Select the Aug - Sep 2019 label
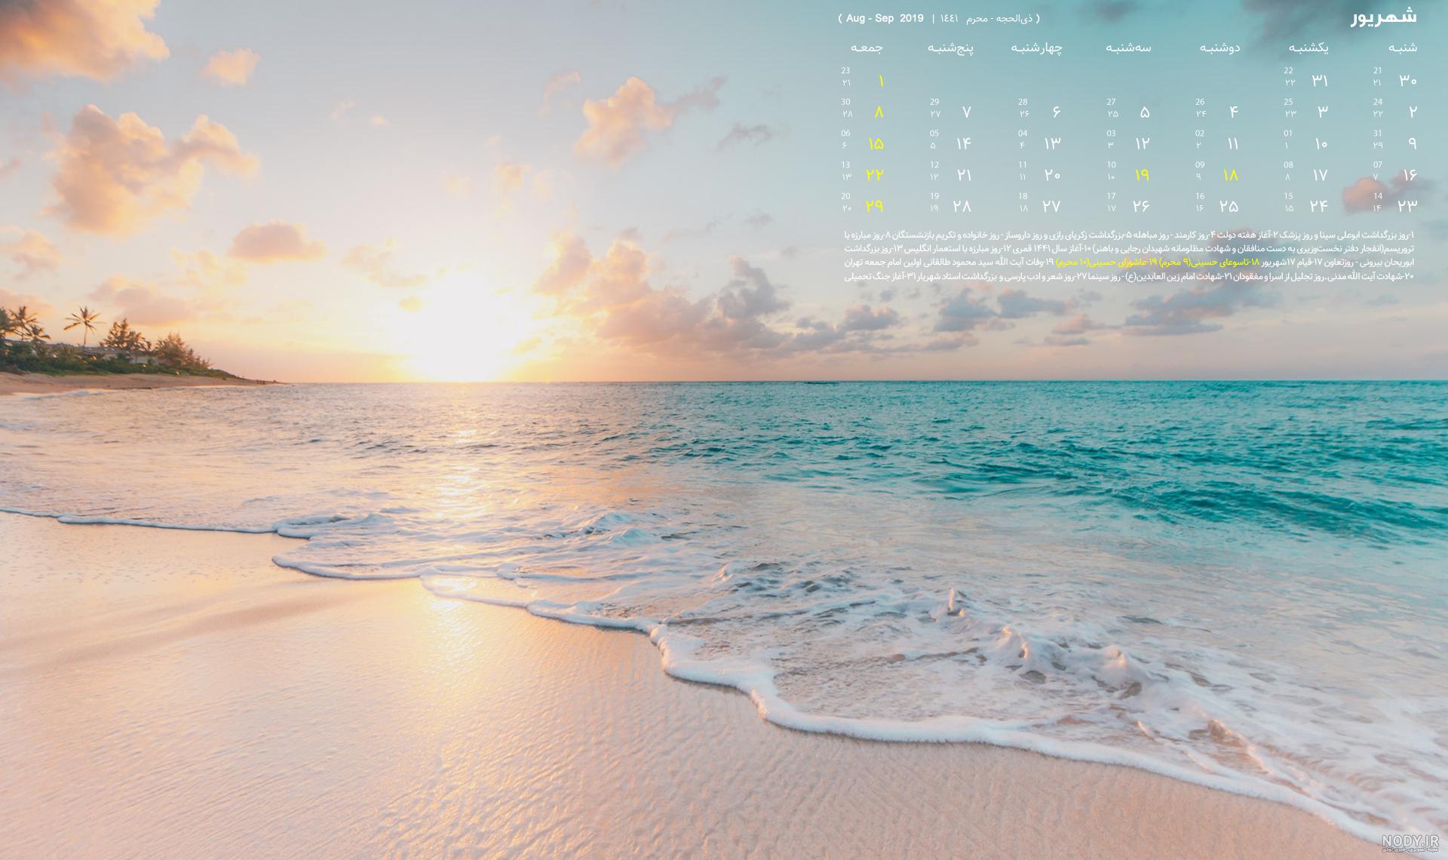This screenshot has width=1448, height=860. tap(885, 19)
